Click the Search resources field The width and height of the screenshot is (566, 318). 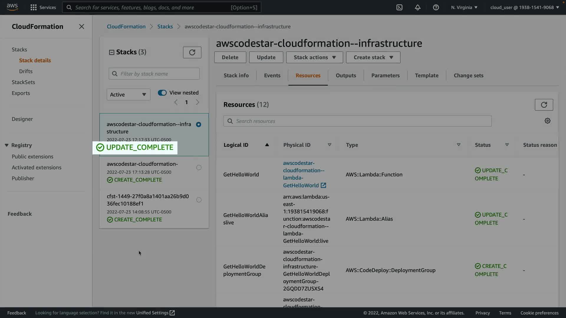357,121
